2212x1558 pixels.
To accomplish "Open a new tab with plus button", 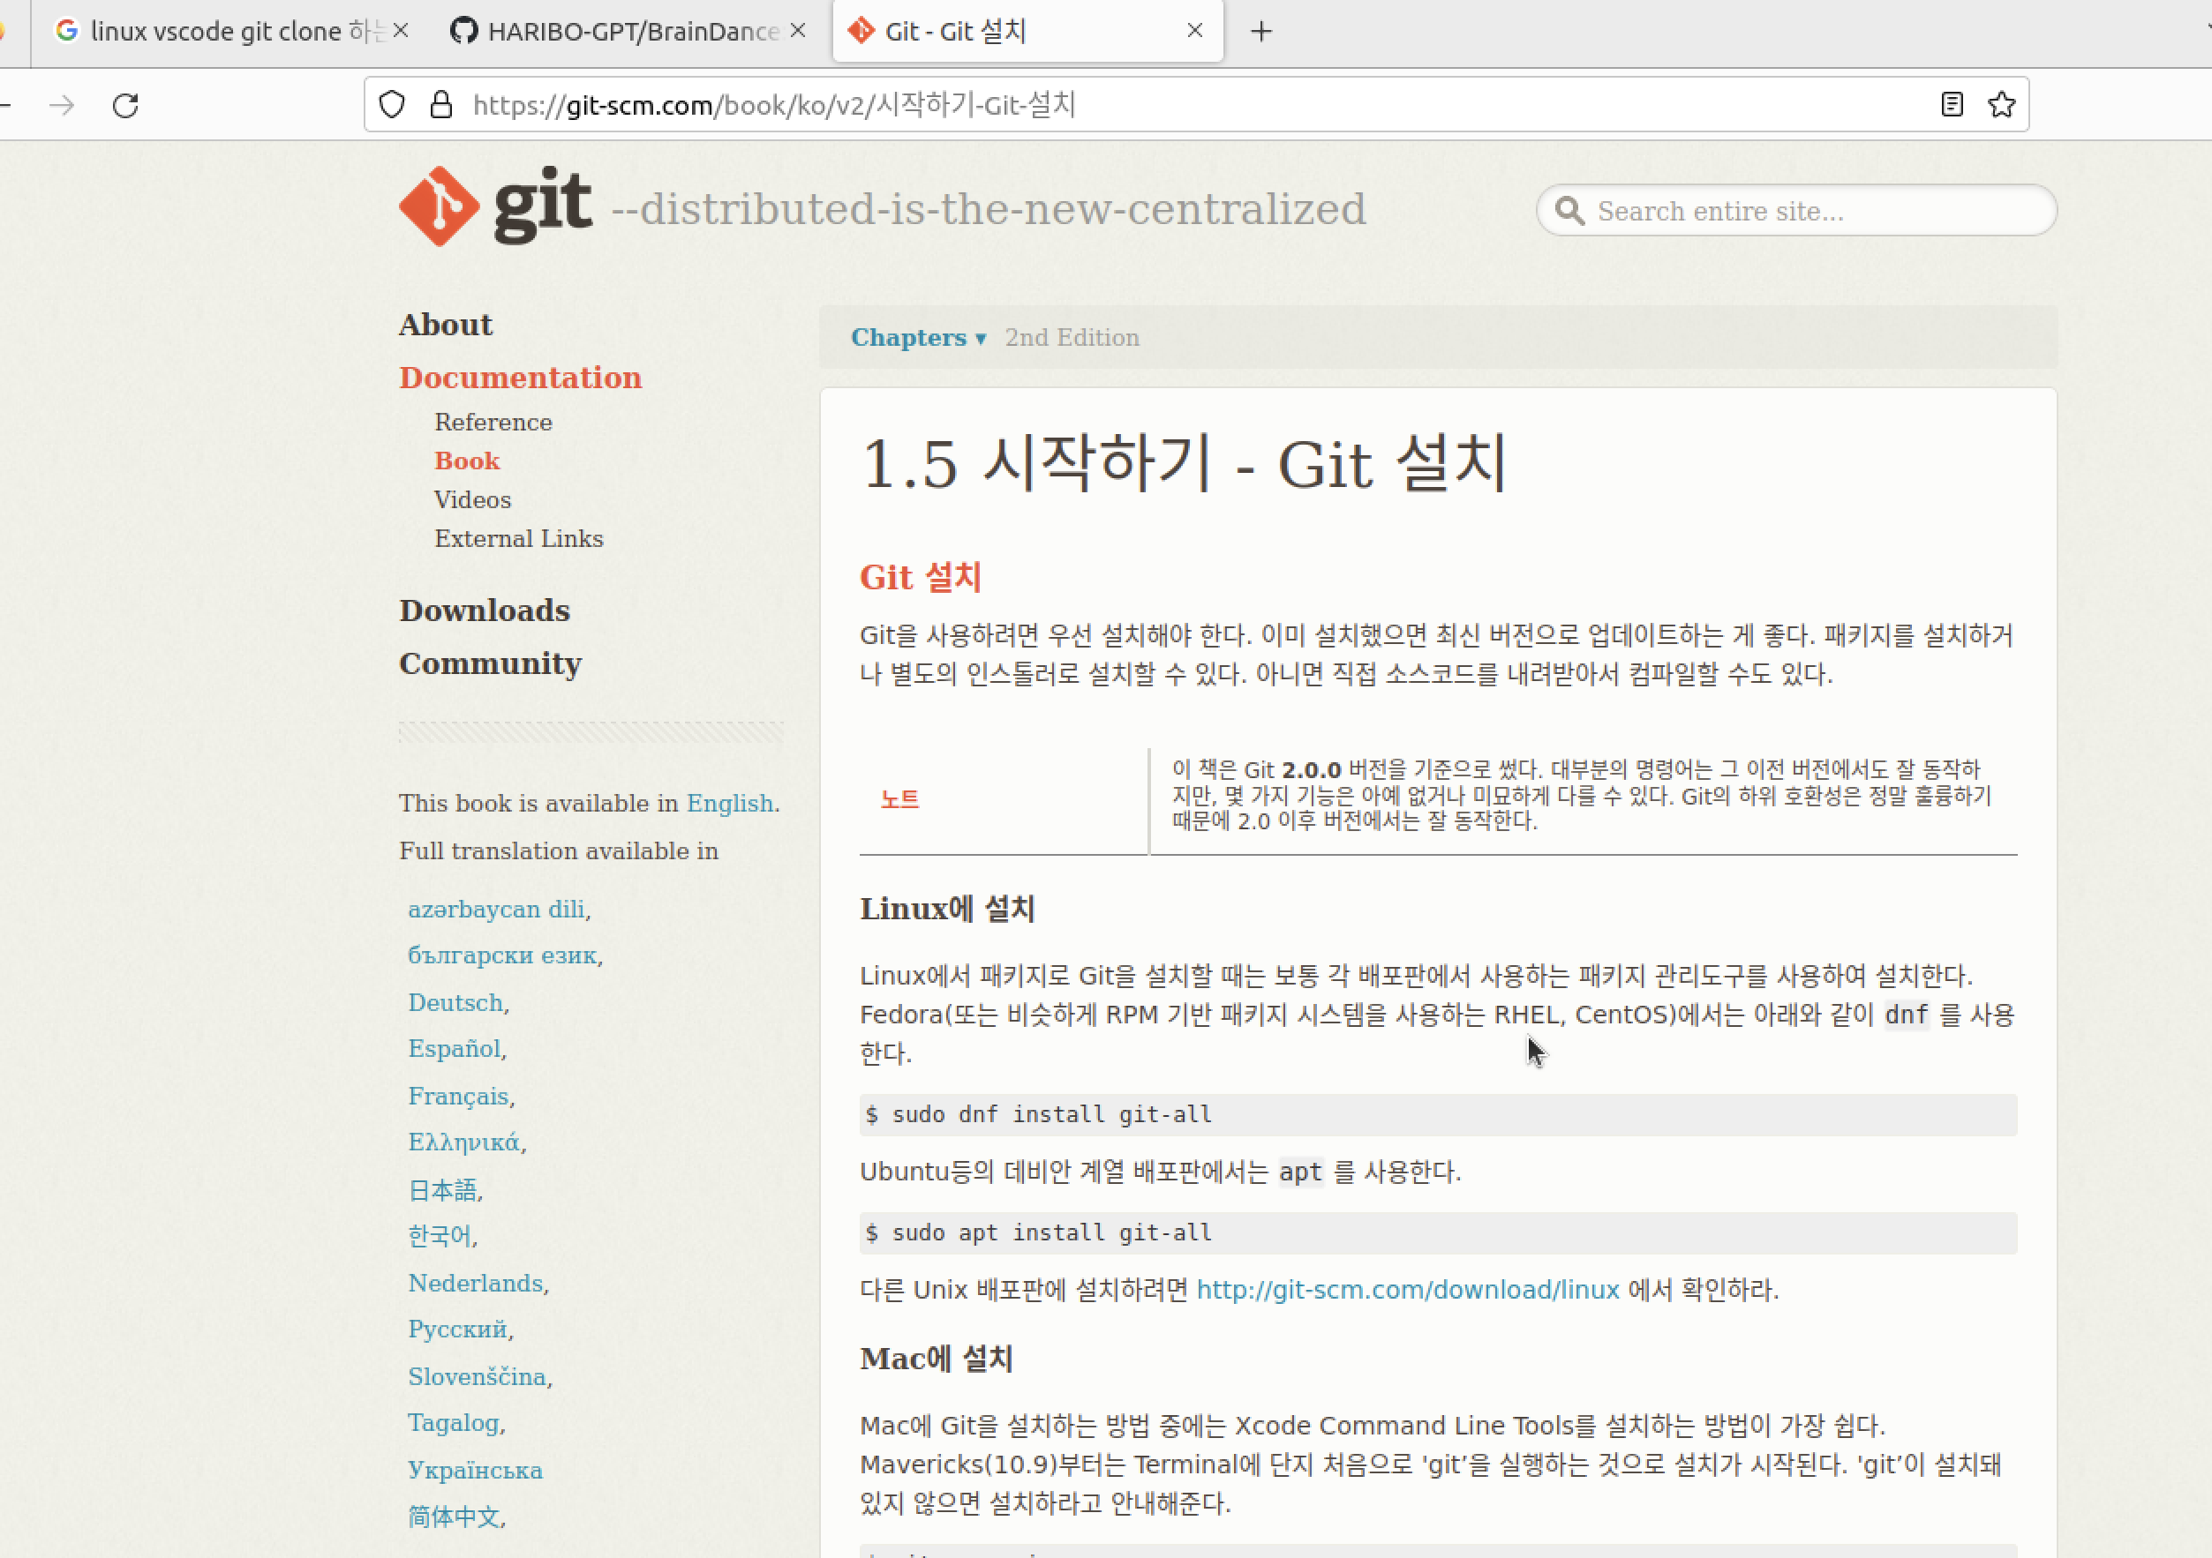I will tap(1261, 32).
